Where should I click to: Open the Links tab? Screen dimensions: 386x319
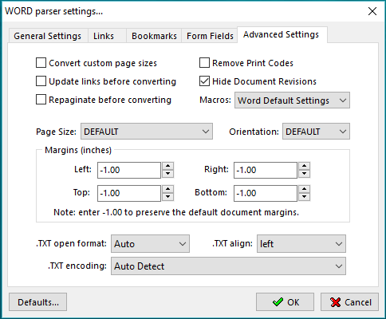(x=107, y=36)
